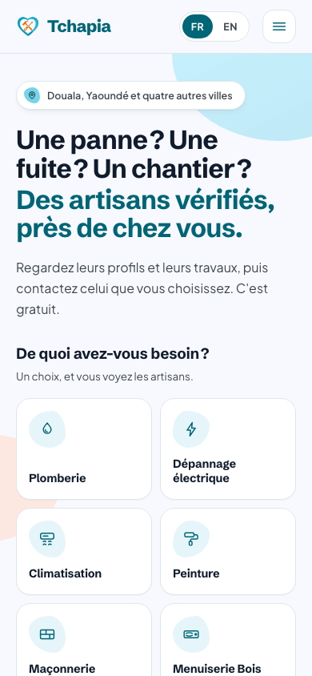Click the location pin icon

[x=32, y=95]
